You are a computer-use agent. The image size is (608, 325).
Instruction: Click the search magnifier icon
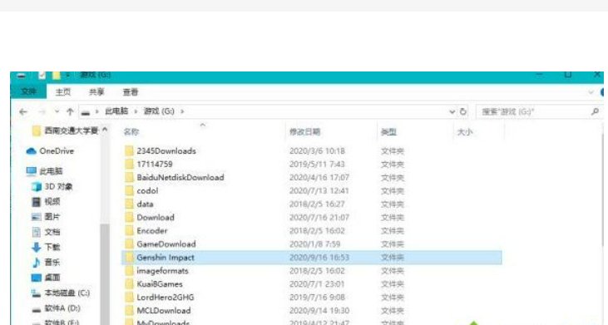596,111
